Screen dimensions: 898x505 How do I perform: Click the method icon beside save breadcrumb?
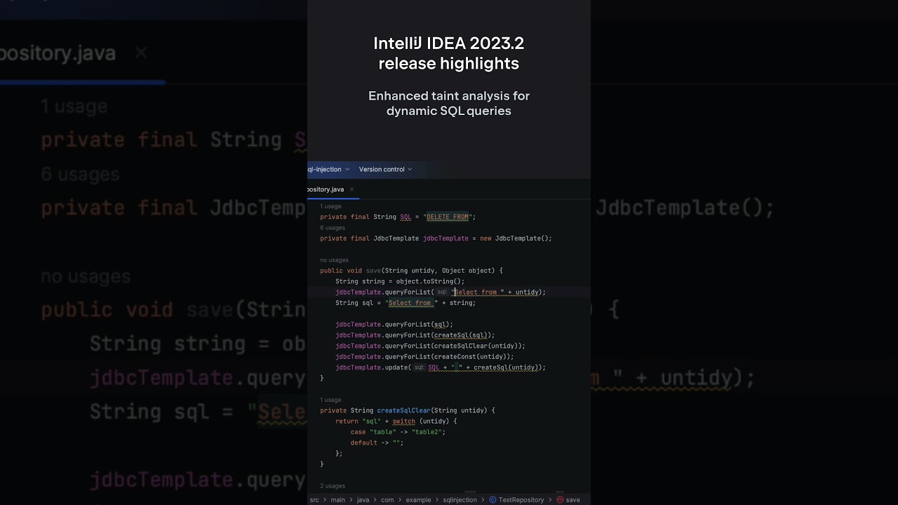pyautogui.click(x=561, y=500)
